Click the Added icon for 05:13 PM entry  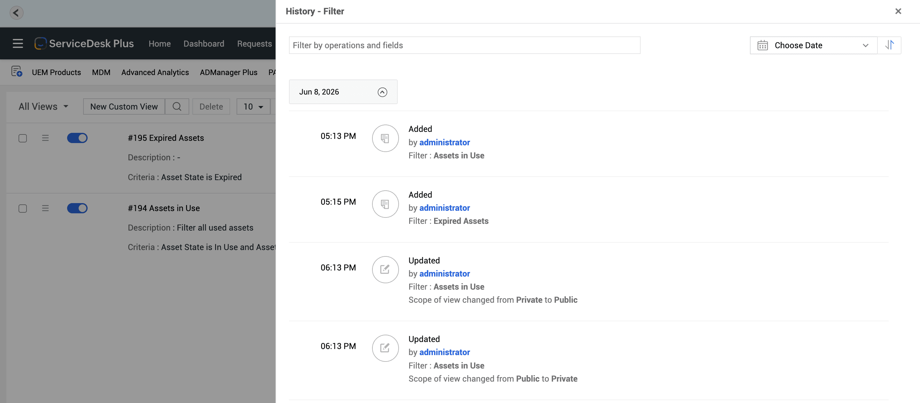[385, 138]
